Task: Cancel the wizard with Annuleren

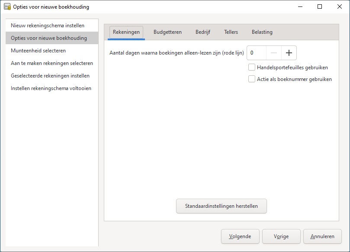Action: click(x=322, y=236)
